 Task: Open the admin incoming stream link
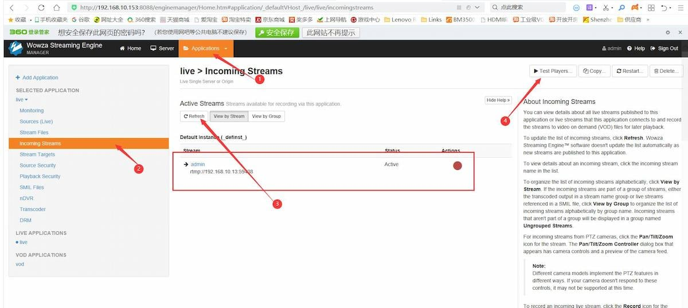point(197,165)
